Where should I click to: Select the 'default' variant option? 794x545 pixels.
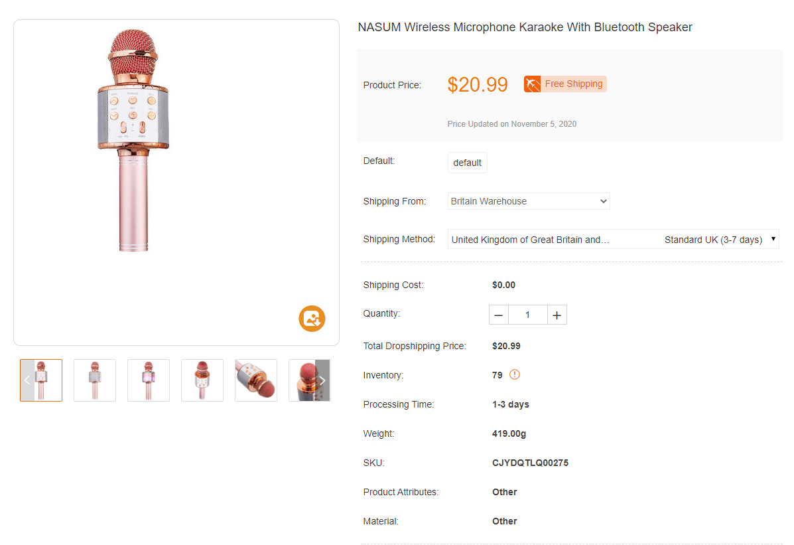click(468, 163)
